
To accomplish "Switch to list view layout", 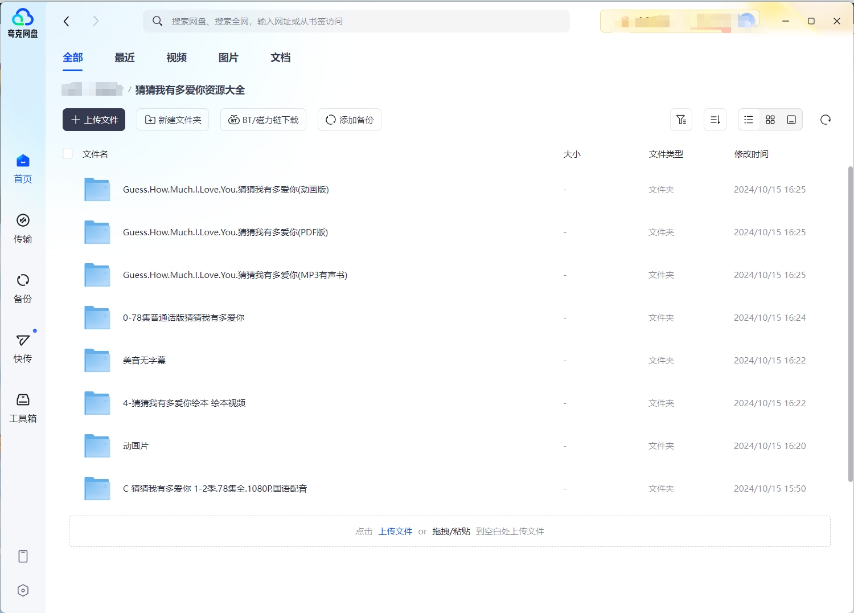I will (x=749, y=120).
